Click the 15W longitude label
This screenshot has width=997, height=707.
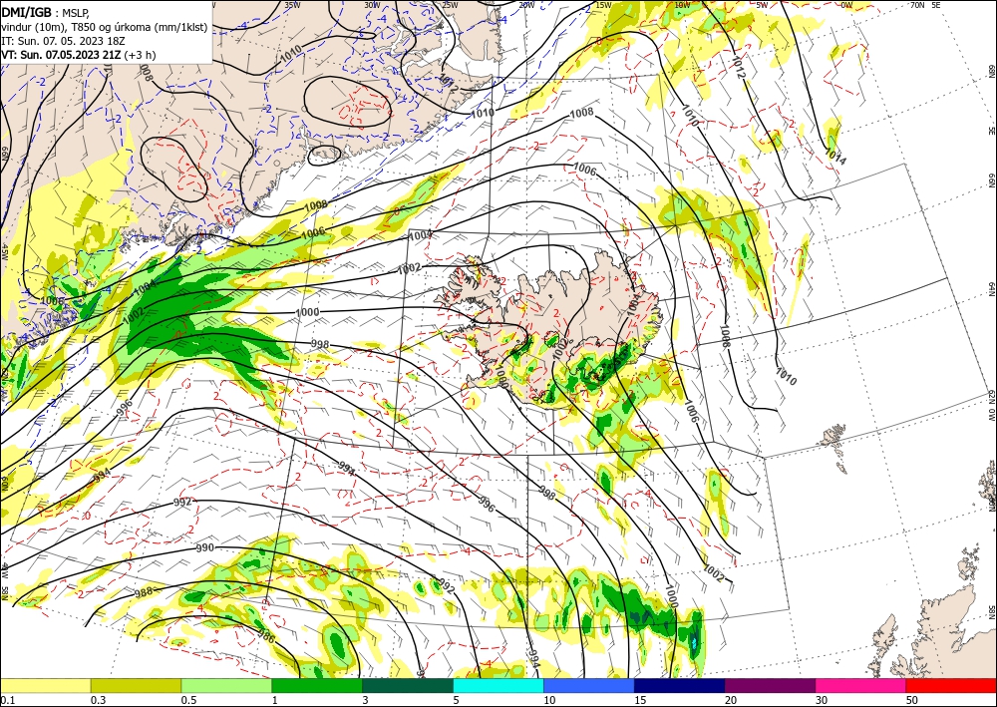603,5
